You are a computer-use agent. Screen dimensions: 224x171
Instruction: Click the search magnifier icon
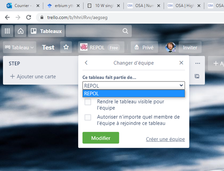[x=125, y=31]
